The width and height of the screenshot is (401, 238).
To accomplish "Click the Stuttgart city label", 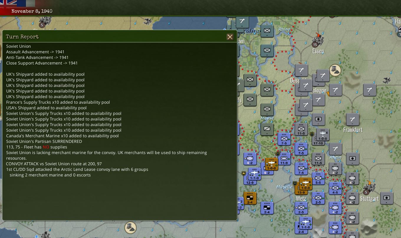I will (x=369, y=199).
